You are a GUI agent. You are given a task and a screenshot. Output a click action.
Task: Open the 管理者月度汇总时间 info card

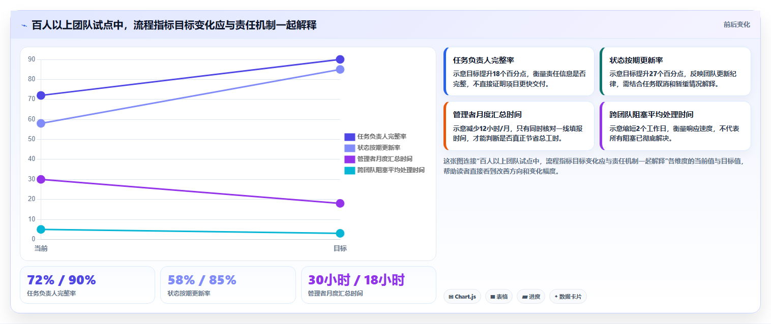tap(519, 126)
